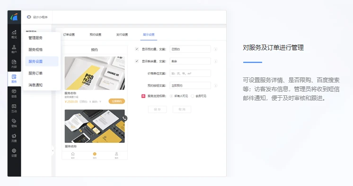Viewport: 353px width, 186px height.
Task: Click orange 立即预约 button in preview
Action: coord(116,102)
